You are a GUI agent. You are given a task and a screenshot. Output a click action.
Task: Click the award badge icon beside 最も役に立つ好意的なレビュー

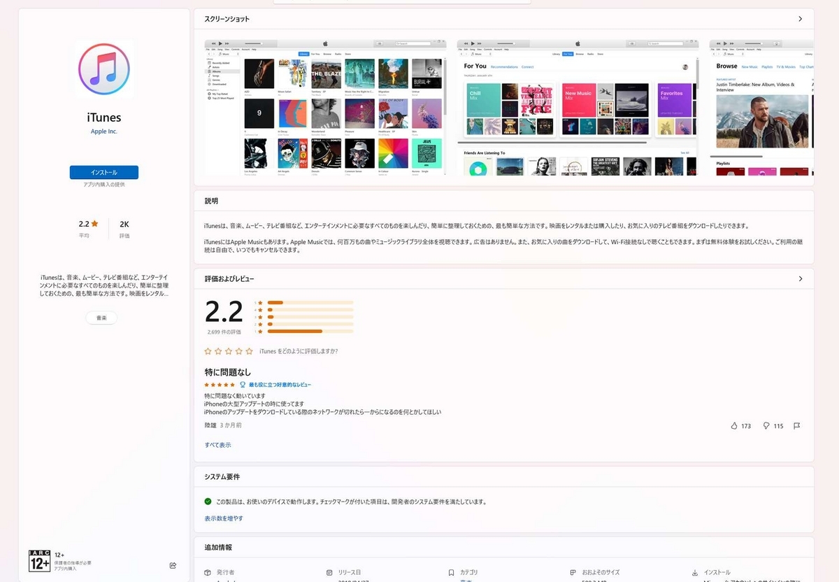coord(243,385)
